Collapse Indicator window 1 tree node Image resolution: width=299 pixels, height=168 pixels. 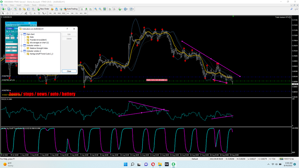tap(22, 46)
